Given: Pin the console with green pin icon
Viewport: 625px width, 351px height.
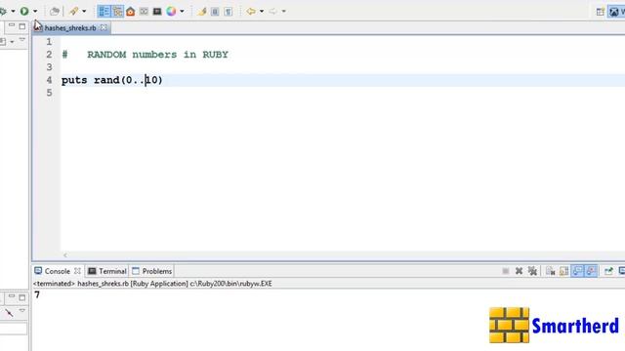Looking at the screenshot, I should pos(608,271).
